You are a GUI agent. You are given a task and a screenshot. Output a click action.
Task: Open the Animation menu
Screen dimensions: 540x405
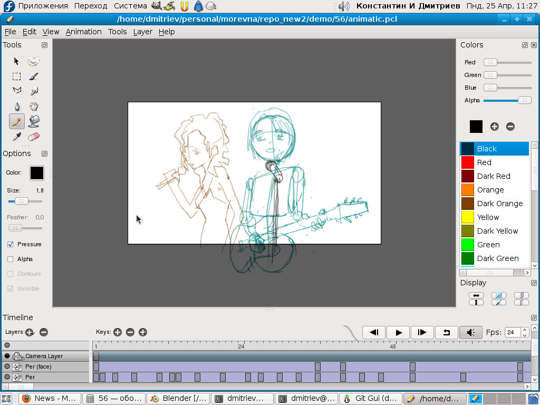pos(83,32)
